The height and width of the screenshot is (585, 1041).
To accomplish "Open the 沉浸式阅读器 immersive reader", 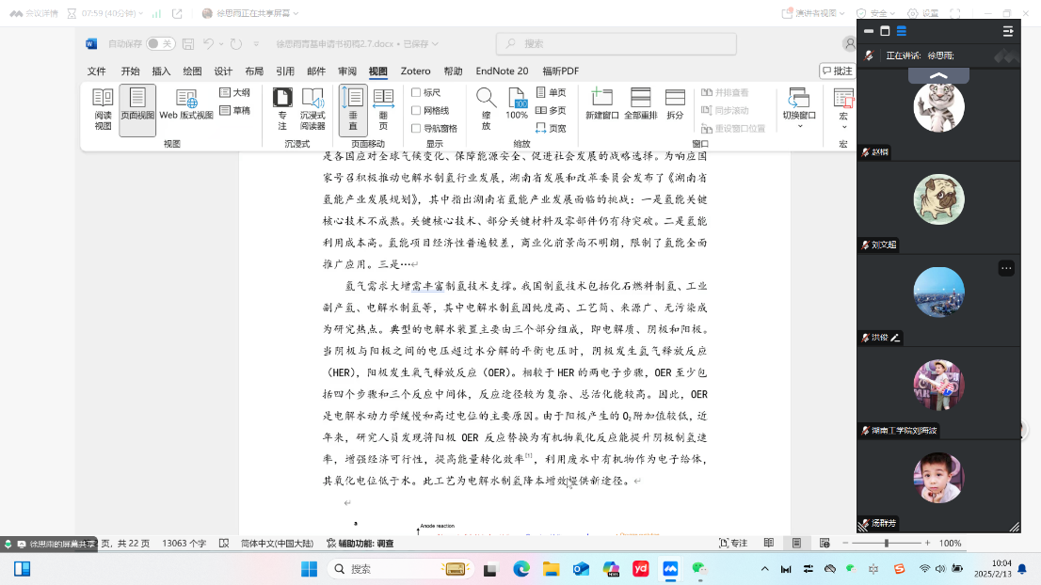I will pyautogui.click(x=312, y=109).
